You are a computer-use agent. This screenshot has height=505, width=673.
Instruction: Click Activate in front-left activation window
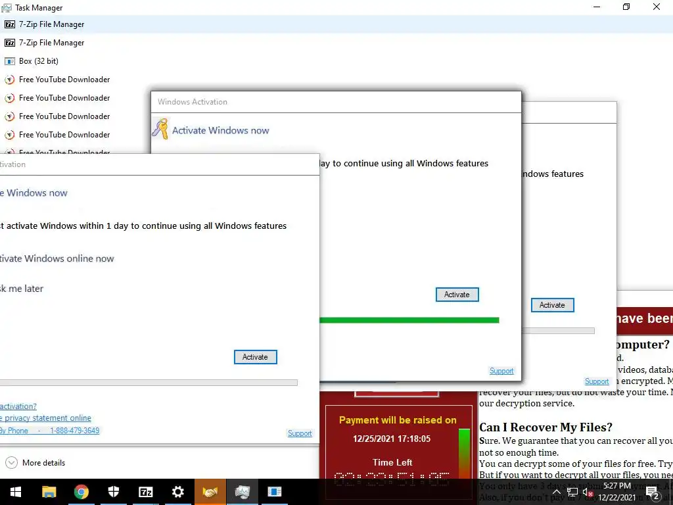(256, 357)
